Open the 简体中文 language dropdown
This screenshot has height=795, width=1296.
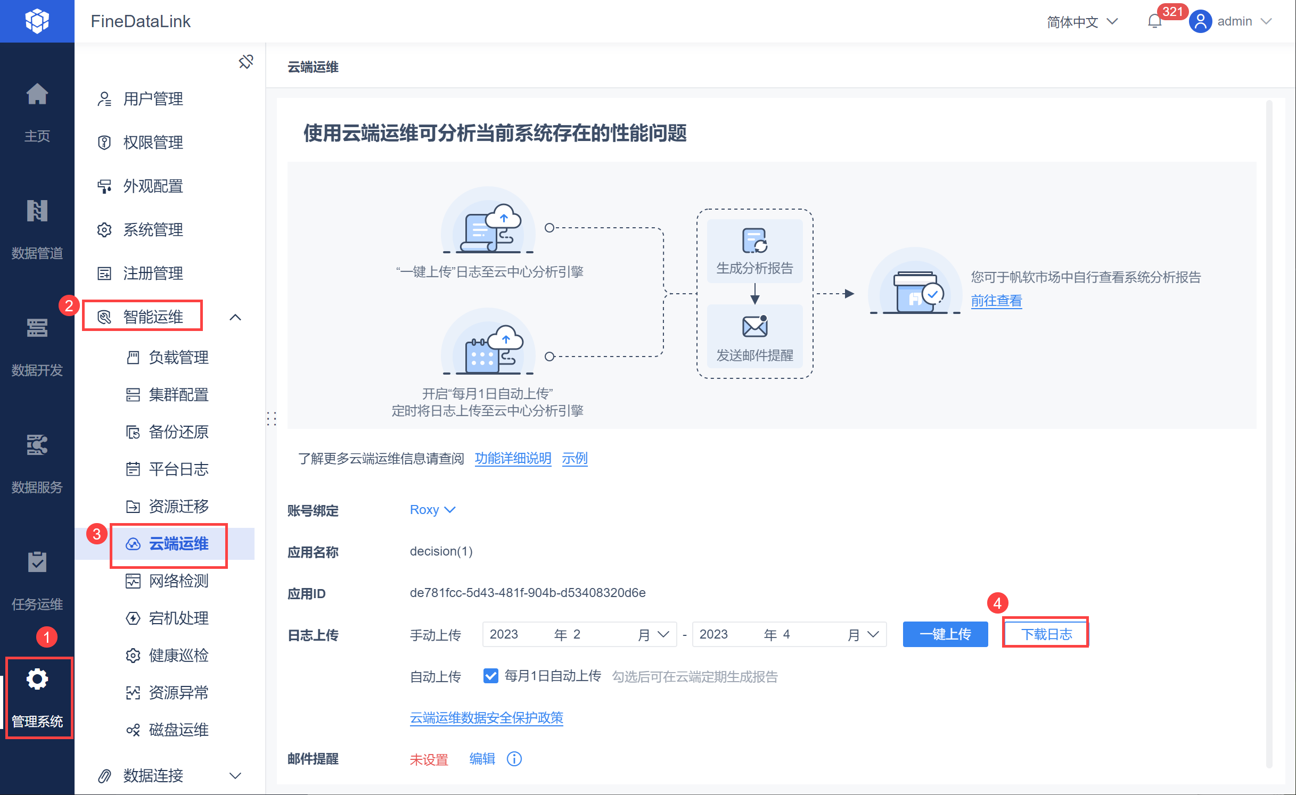pyautogui.click(x=1082, y=21)
